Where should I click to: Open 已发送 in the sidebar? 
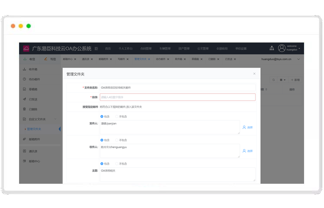pos(40,99)
